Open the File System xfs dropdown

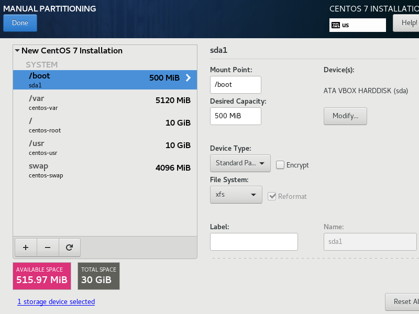[x=236, y=195]
